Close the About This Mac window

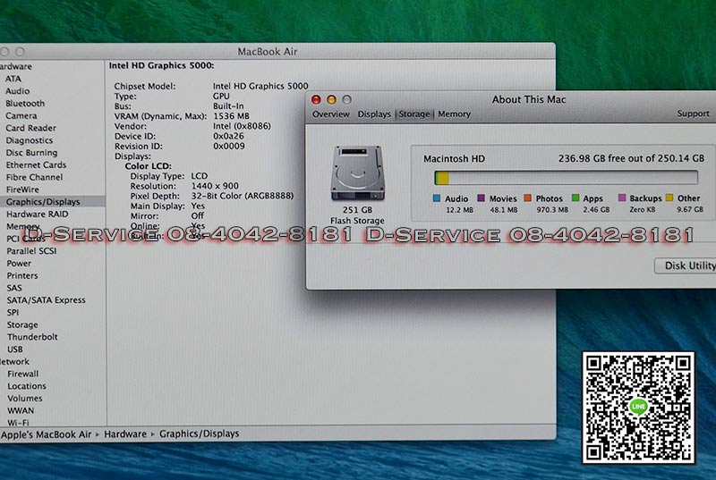coord(316,99)
